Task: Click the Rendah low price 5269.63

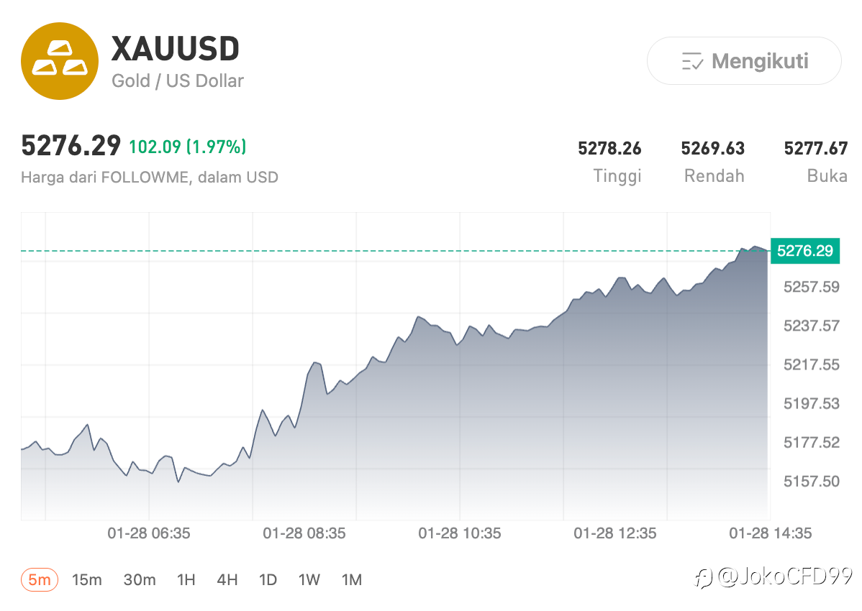Action: pos(713,149)
